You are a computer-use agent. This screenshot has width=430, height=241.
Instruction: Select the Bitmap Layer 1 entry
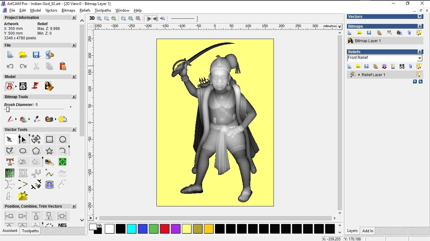click(368, 41)
